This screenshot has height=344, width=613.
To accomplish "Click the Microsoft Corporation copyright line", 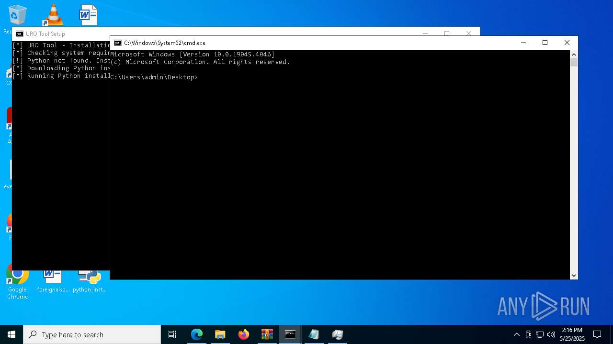I will tap(200, 62).
